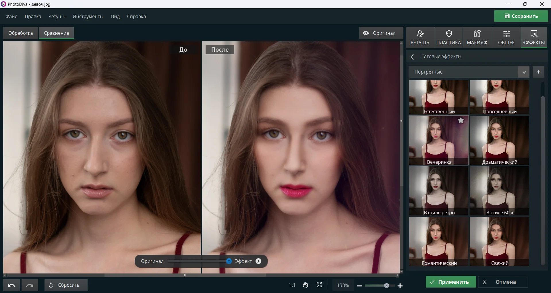Go back from Готовые эффекты
The width and height of the screenshot is (551, 293).
(x=412, y=57)
